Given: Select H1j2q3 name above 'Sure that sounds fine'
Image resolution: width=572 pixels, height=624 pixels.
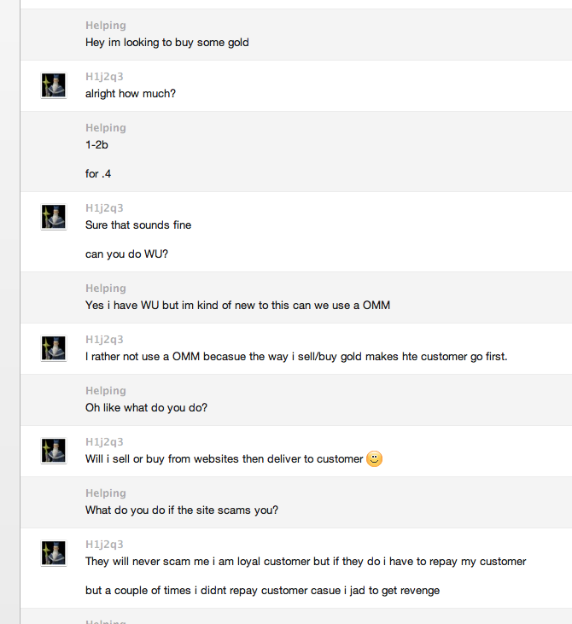Looking at the screenshot, I should click(x=104, y=208).
